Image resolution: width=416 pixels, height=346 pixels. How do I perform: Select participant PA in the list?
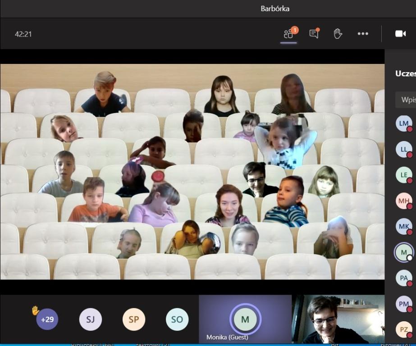(404, 278)
